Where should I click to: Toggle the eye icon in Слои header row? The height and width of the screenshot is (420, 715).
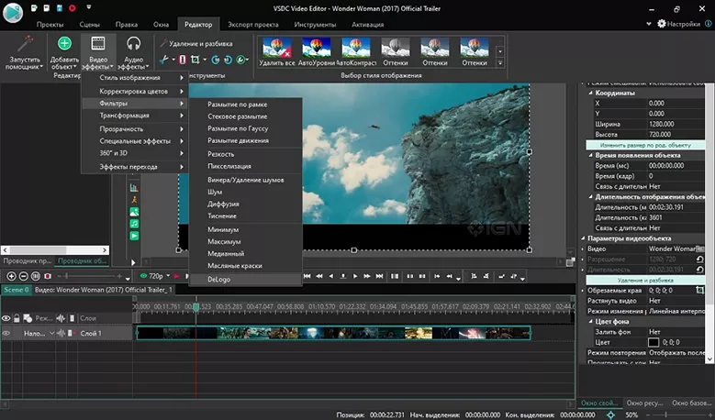(6, 318)
